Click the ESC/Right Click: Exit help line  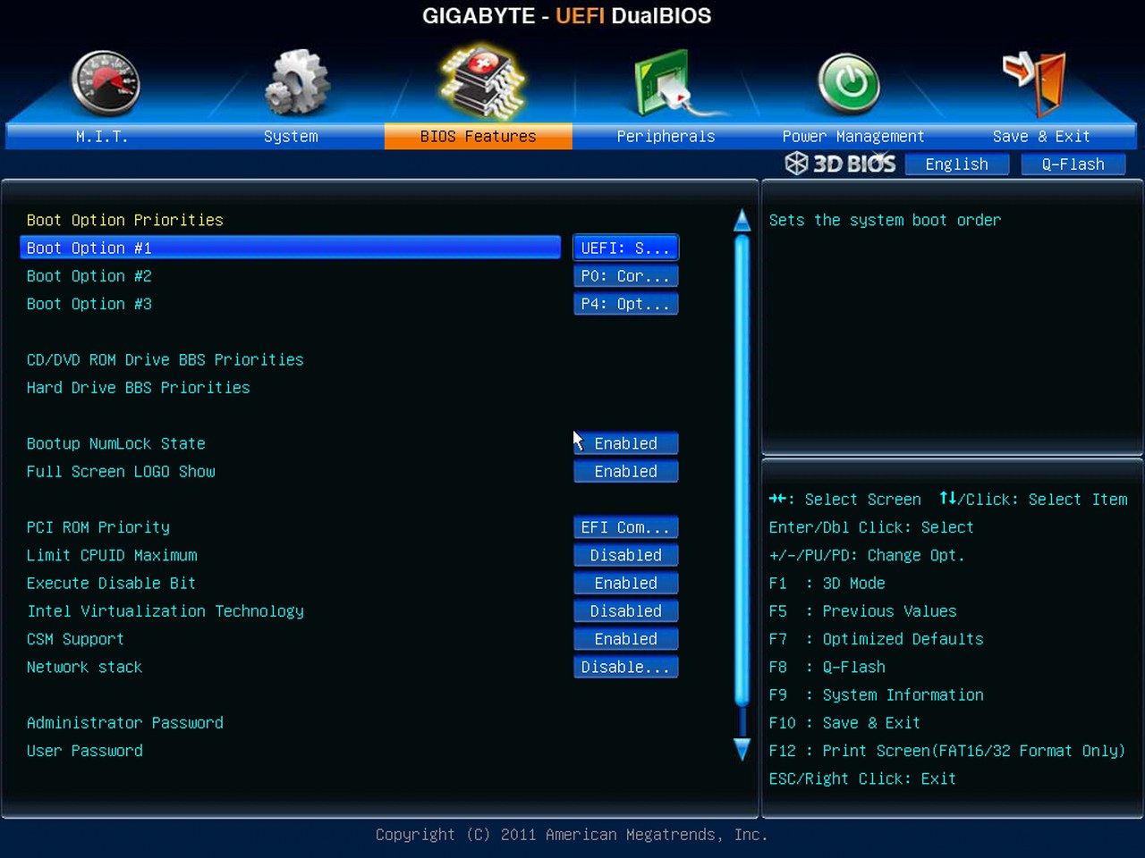(x=862, y=778)
